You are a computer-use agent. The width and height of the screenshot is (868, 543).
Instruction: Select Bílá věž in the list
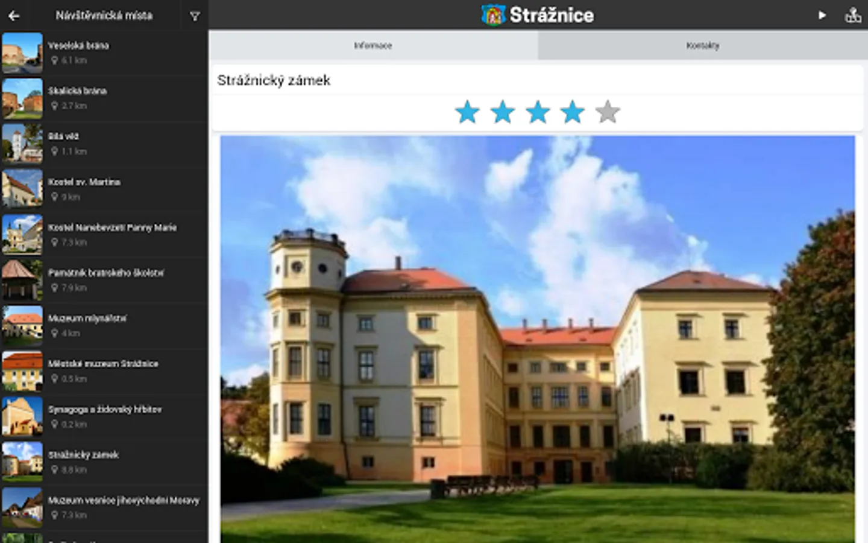click(104, 144)
